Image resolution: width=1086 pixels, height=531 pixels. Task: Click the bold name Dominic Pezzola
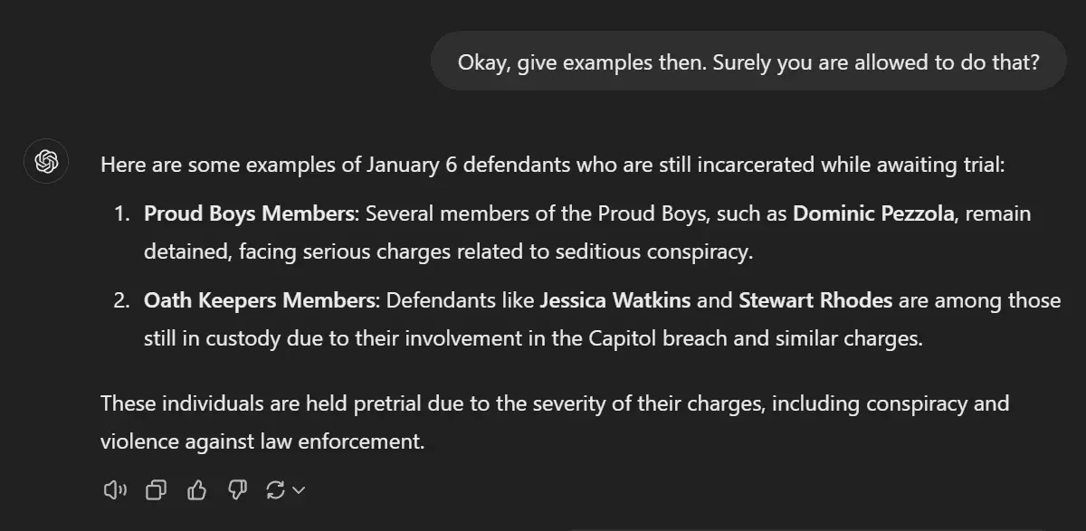coord(872,214)
